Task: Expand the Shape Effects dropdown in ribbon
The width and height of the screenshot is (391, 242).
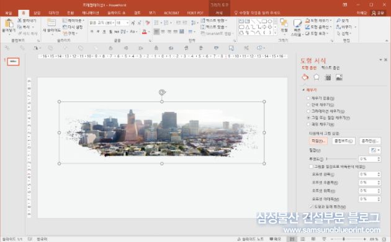Action: coord(327,33)
